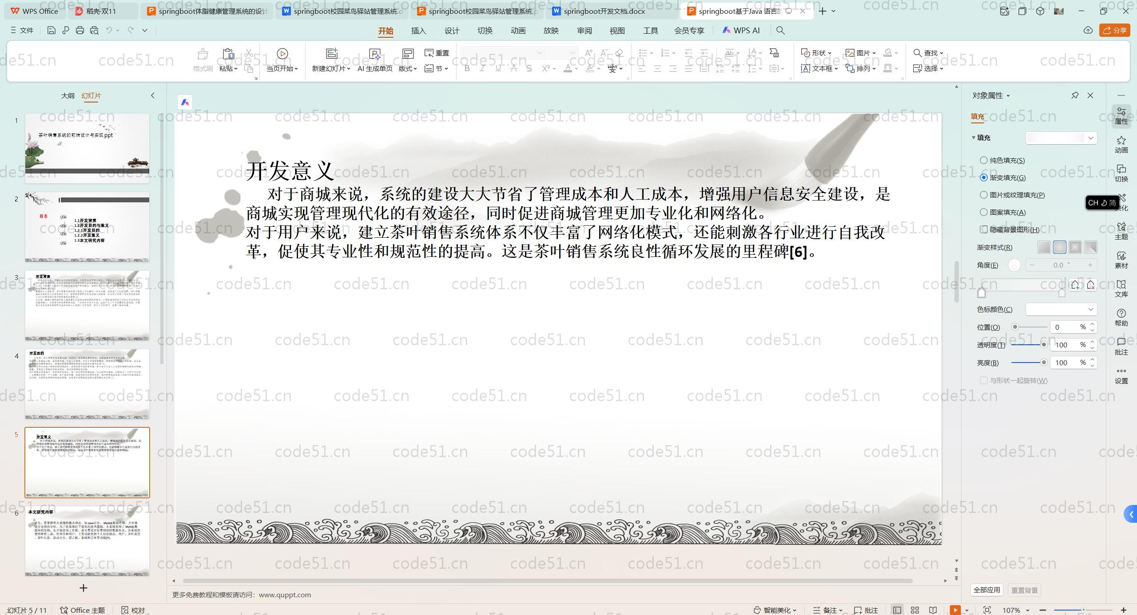Enable Hide Background Graphics checkbox
1137x615 pixels.
pyautogui.click(x=984, y=229)
